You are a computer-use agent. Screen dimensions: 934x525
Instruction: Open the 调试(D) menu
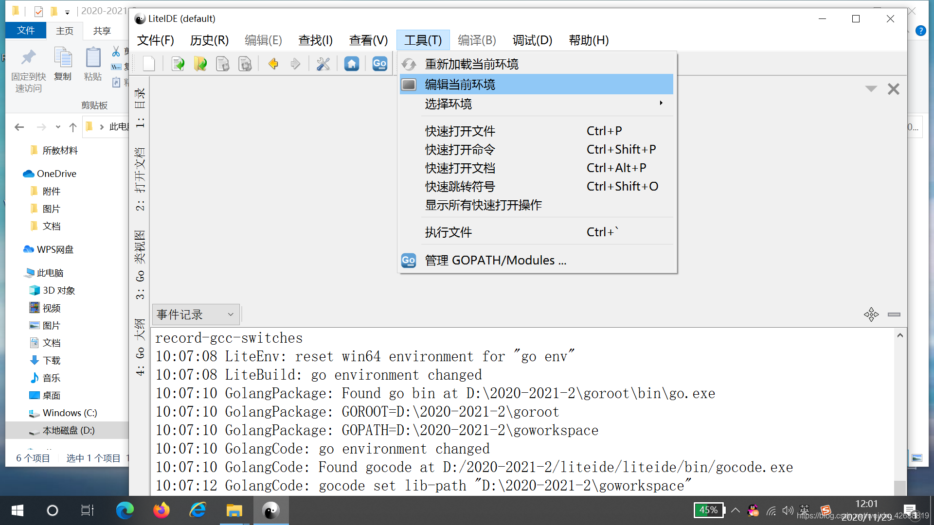click(x=532, y=40)
